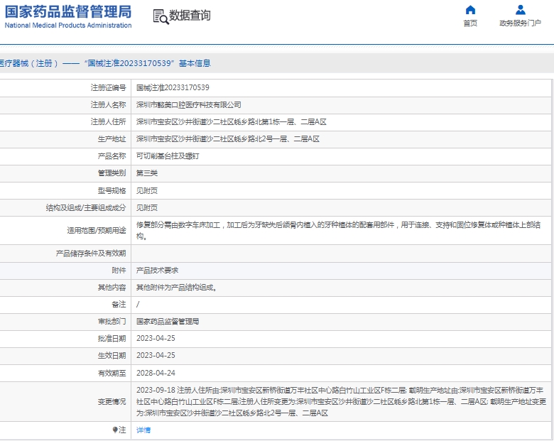Click the 其他附件为产品结构组成 text

point(176,288)
